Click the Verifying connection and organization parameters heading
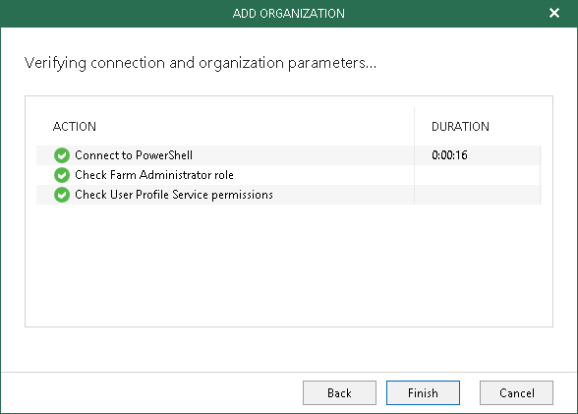578x414 pixels. point(201,63)
